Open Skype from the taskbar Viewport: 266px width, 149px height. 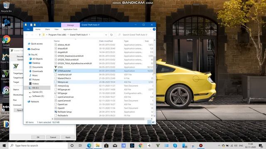pyautogui.click(x=175, y=145)
